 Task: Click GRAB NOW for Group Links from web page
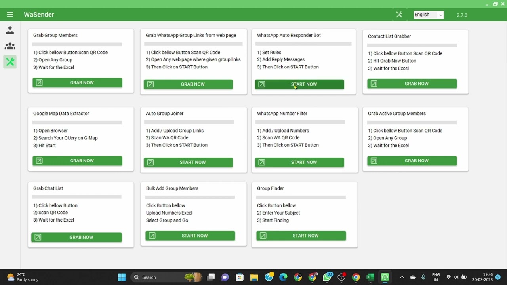(x=188, y=84)
